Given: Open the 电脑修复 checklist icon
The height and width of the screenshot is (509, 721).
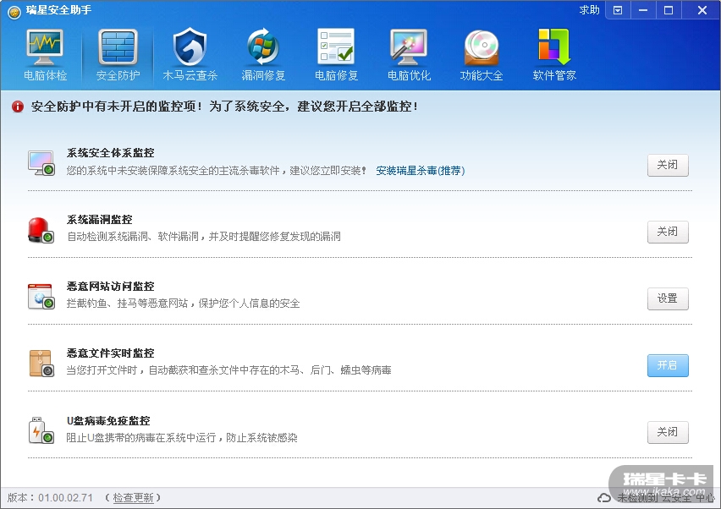Looking at the screenshot, I should (x=336, y=47).
